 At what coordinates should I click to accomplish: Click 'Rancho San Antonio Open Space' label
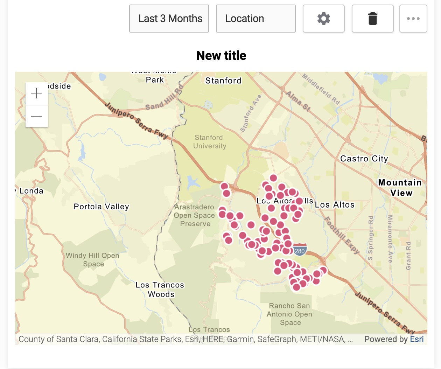(x=290, y=314)
